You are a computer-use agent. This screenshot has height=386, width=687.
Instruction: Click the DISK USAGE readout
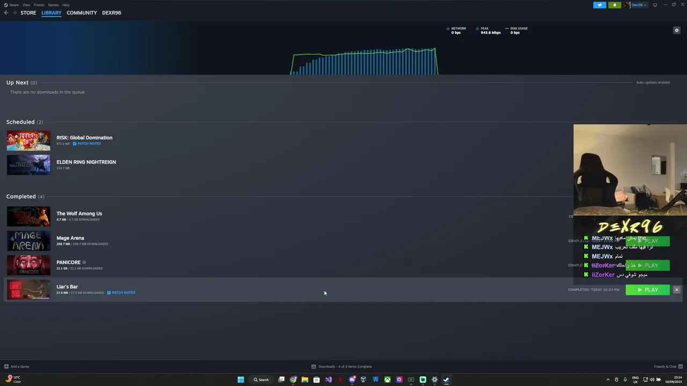tap(516, 31)
